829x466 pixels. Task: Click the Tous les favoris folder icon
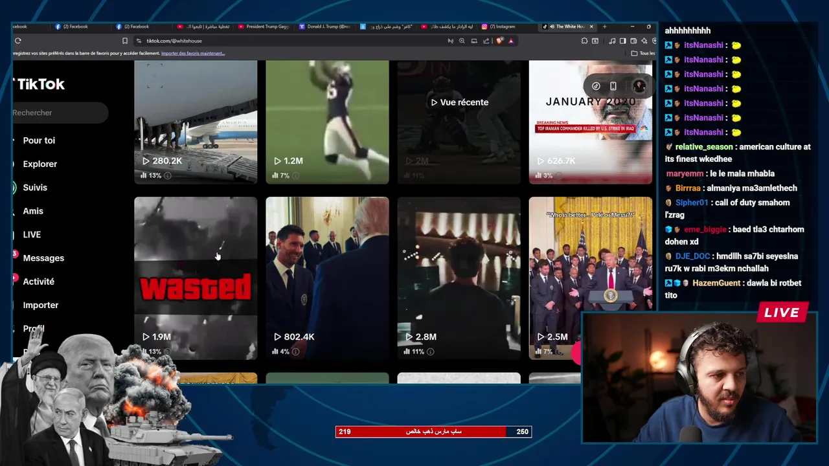(x=634, y=53)
